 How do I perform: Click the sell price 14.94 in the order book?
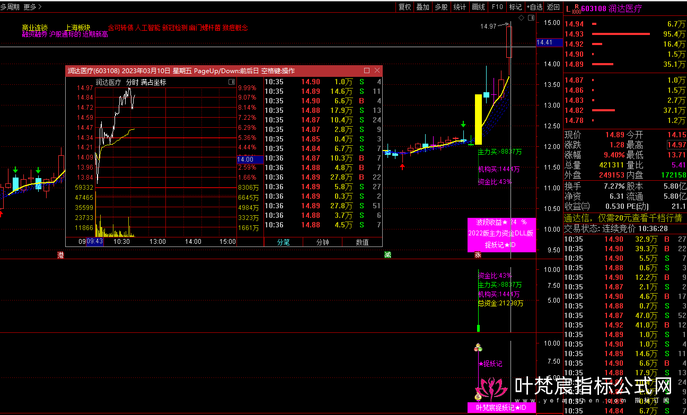574,24
